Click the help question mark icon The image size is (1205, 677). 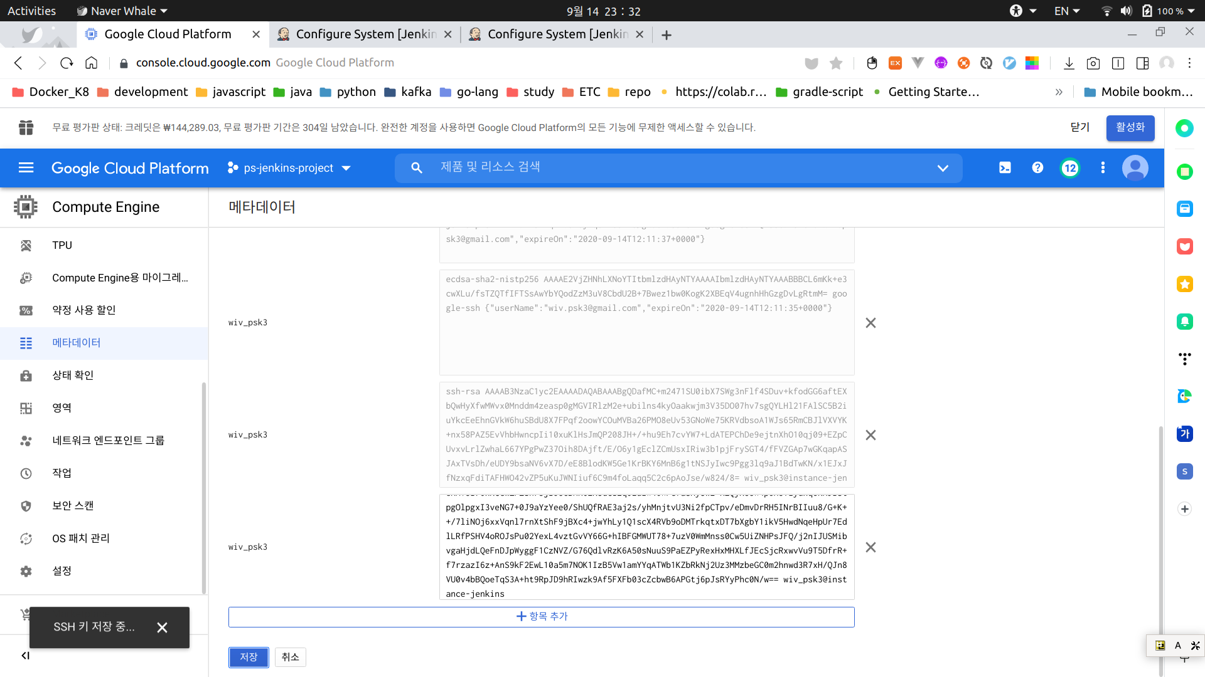pos(1037,167)
